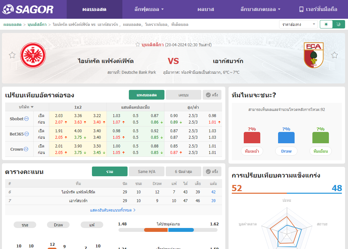Click Crown current away odds 3.45
The width and height of the screenshot is (348, 249).
[97, 152]
